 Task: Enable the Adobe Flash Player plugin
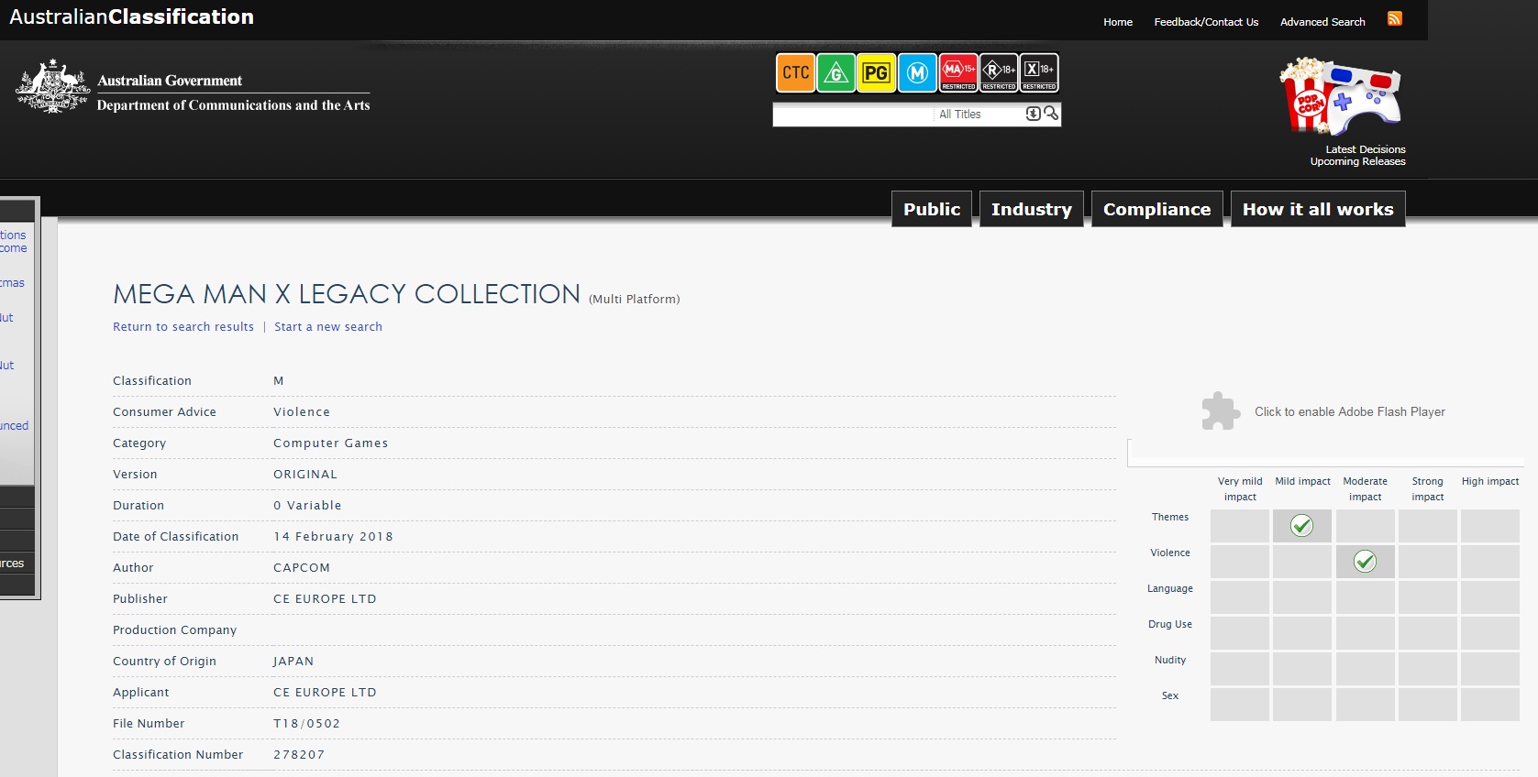1323,411
